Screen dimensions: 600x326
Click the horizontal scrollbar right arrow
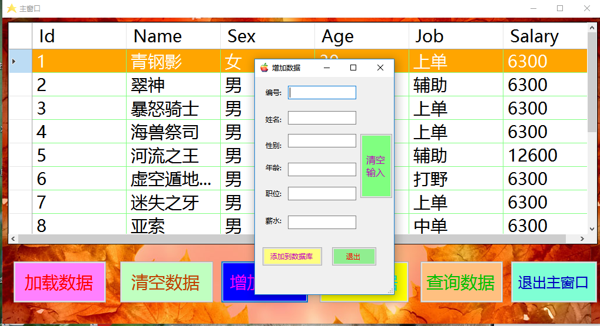point(582,238)
